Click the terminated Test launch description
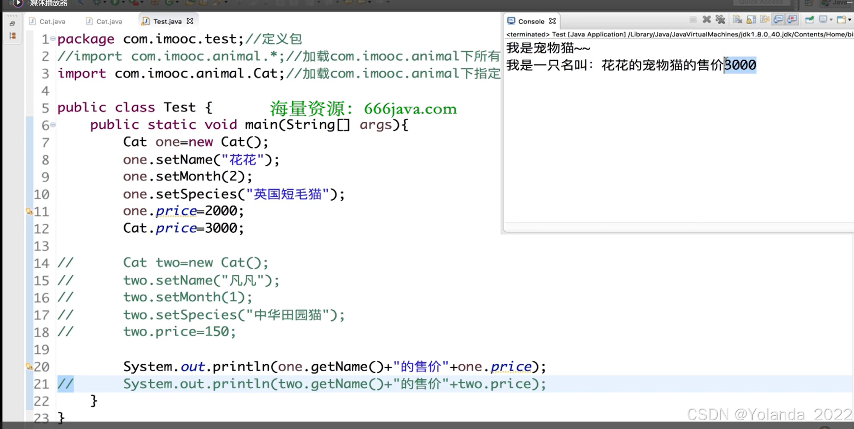 (680, 34)
